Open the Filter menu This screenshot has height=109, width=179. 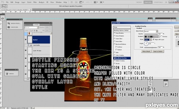pyautogui.click(x=35, y=2)
